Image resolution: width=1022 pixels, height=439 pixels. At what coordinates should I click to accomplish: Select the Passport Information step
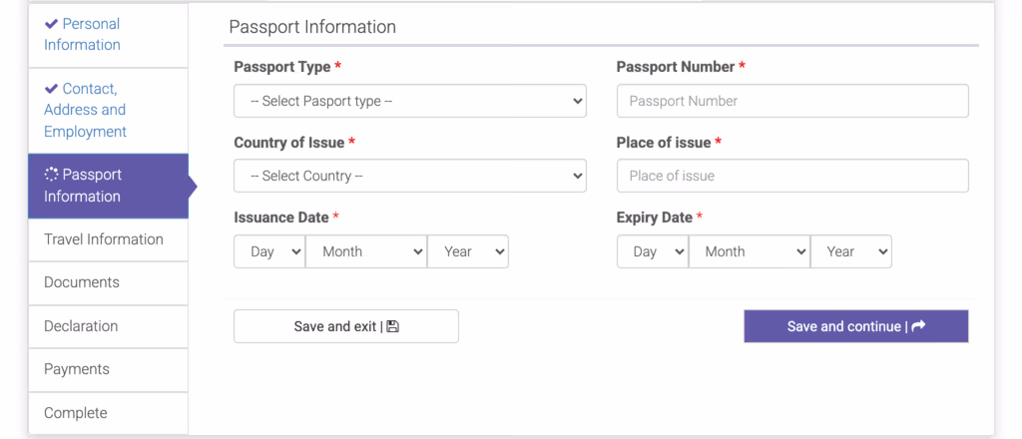coord(108,186)
